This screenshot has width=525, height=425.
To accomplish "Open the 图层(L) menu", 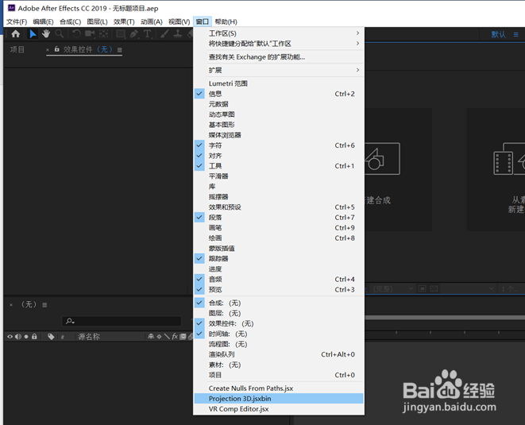I will [97, 21].
